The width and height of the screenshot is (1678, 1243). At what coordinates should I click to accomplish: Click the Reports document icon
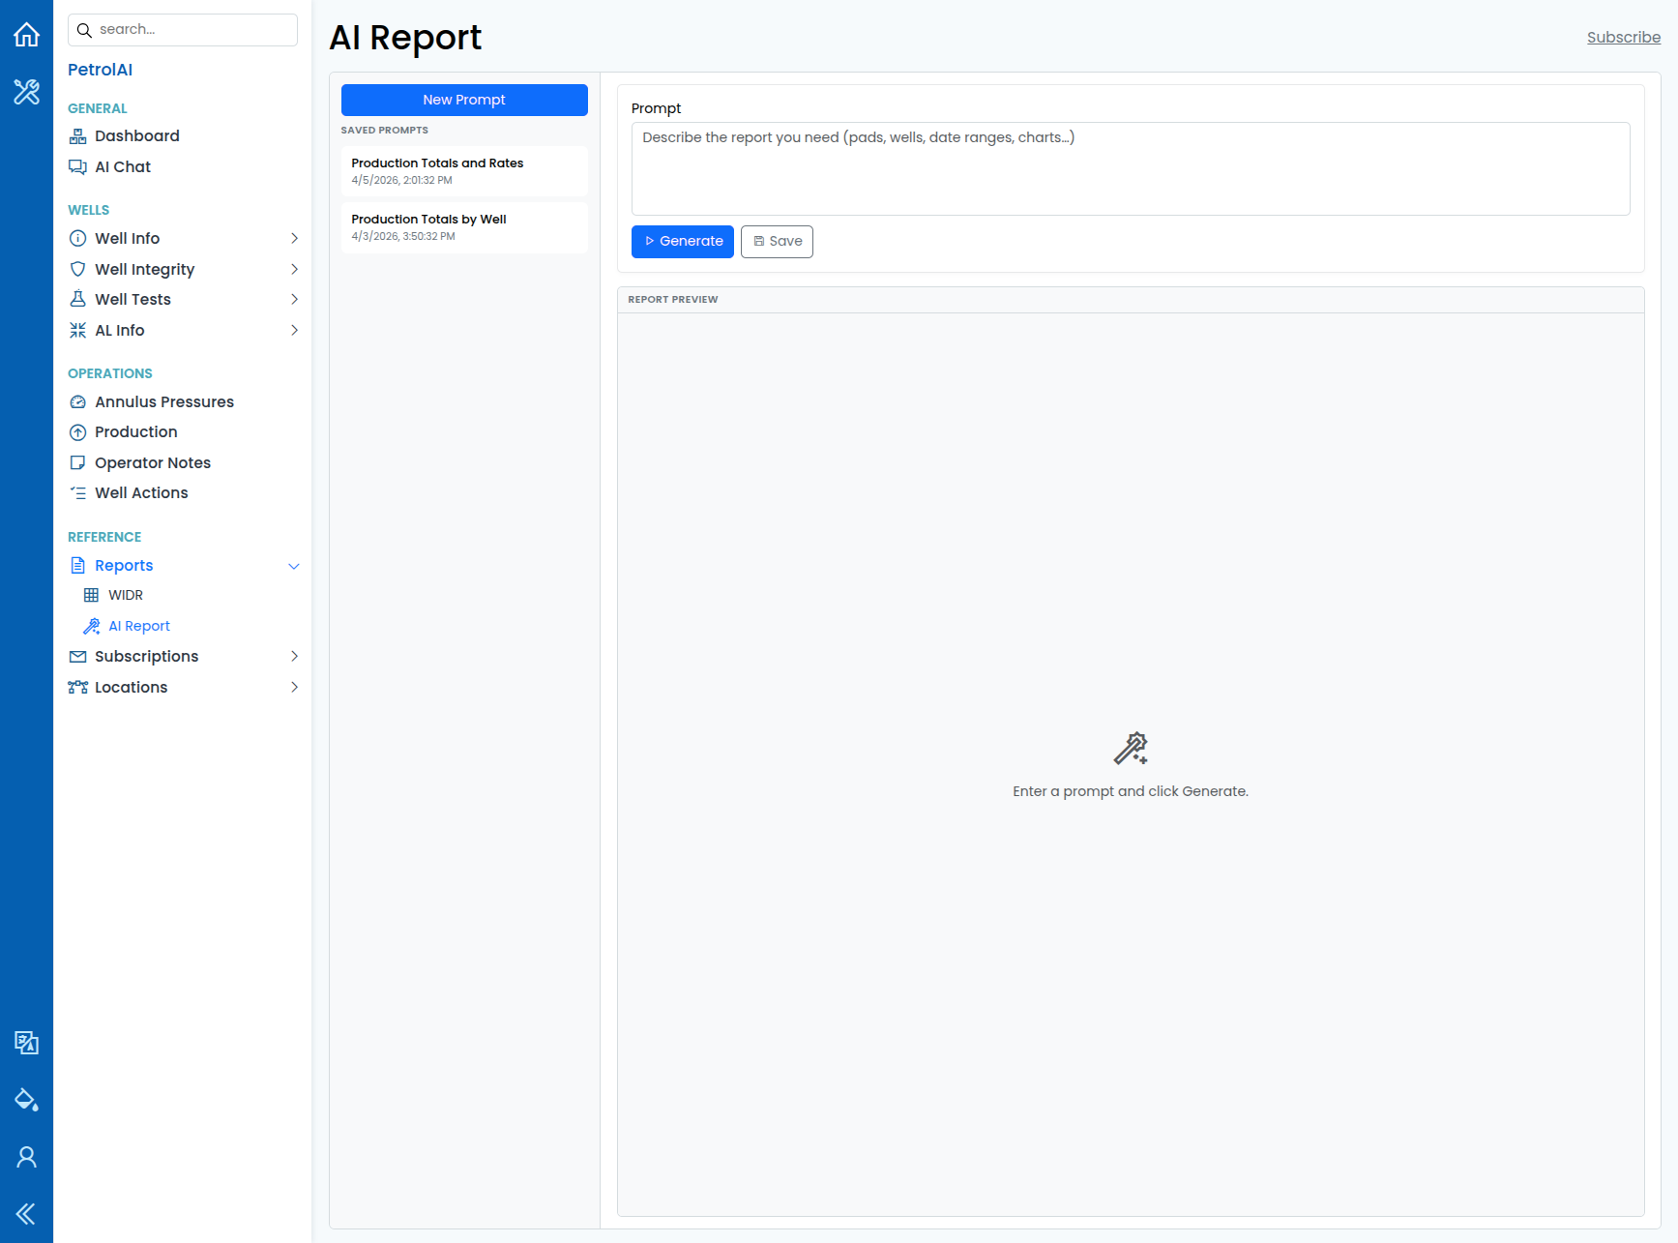tap(78, 566)
